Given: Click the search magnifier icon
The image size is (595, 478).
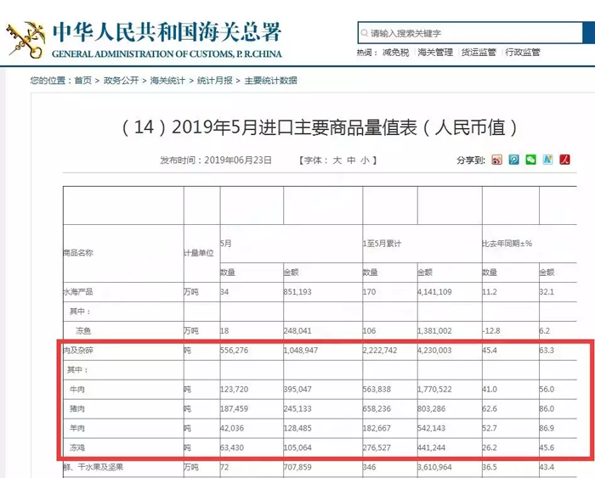Looking at the screenshot, I should pyautogui.click(x=364, y=33).
